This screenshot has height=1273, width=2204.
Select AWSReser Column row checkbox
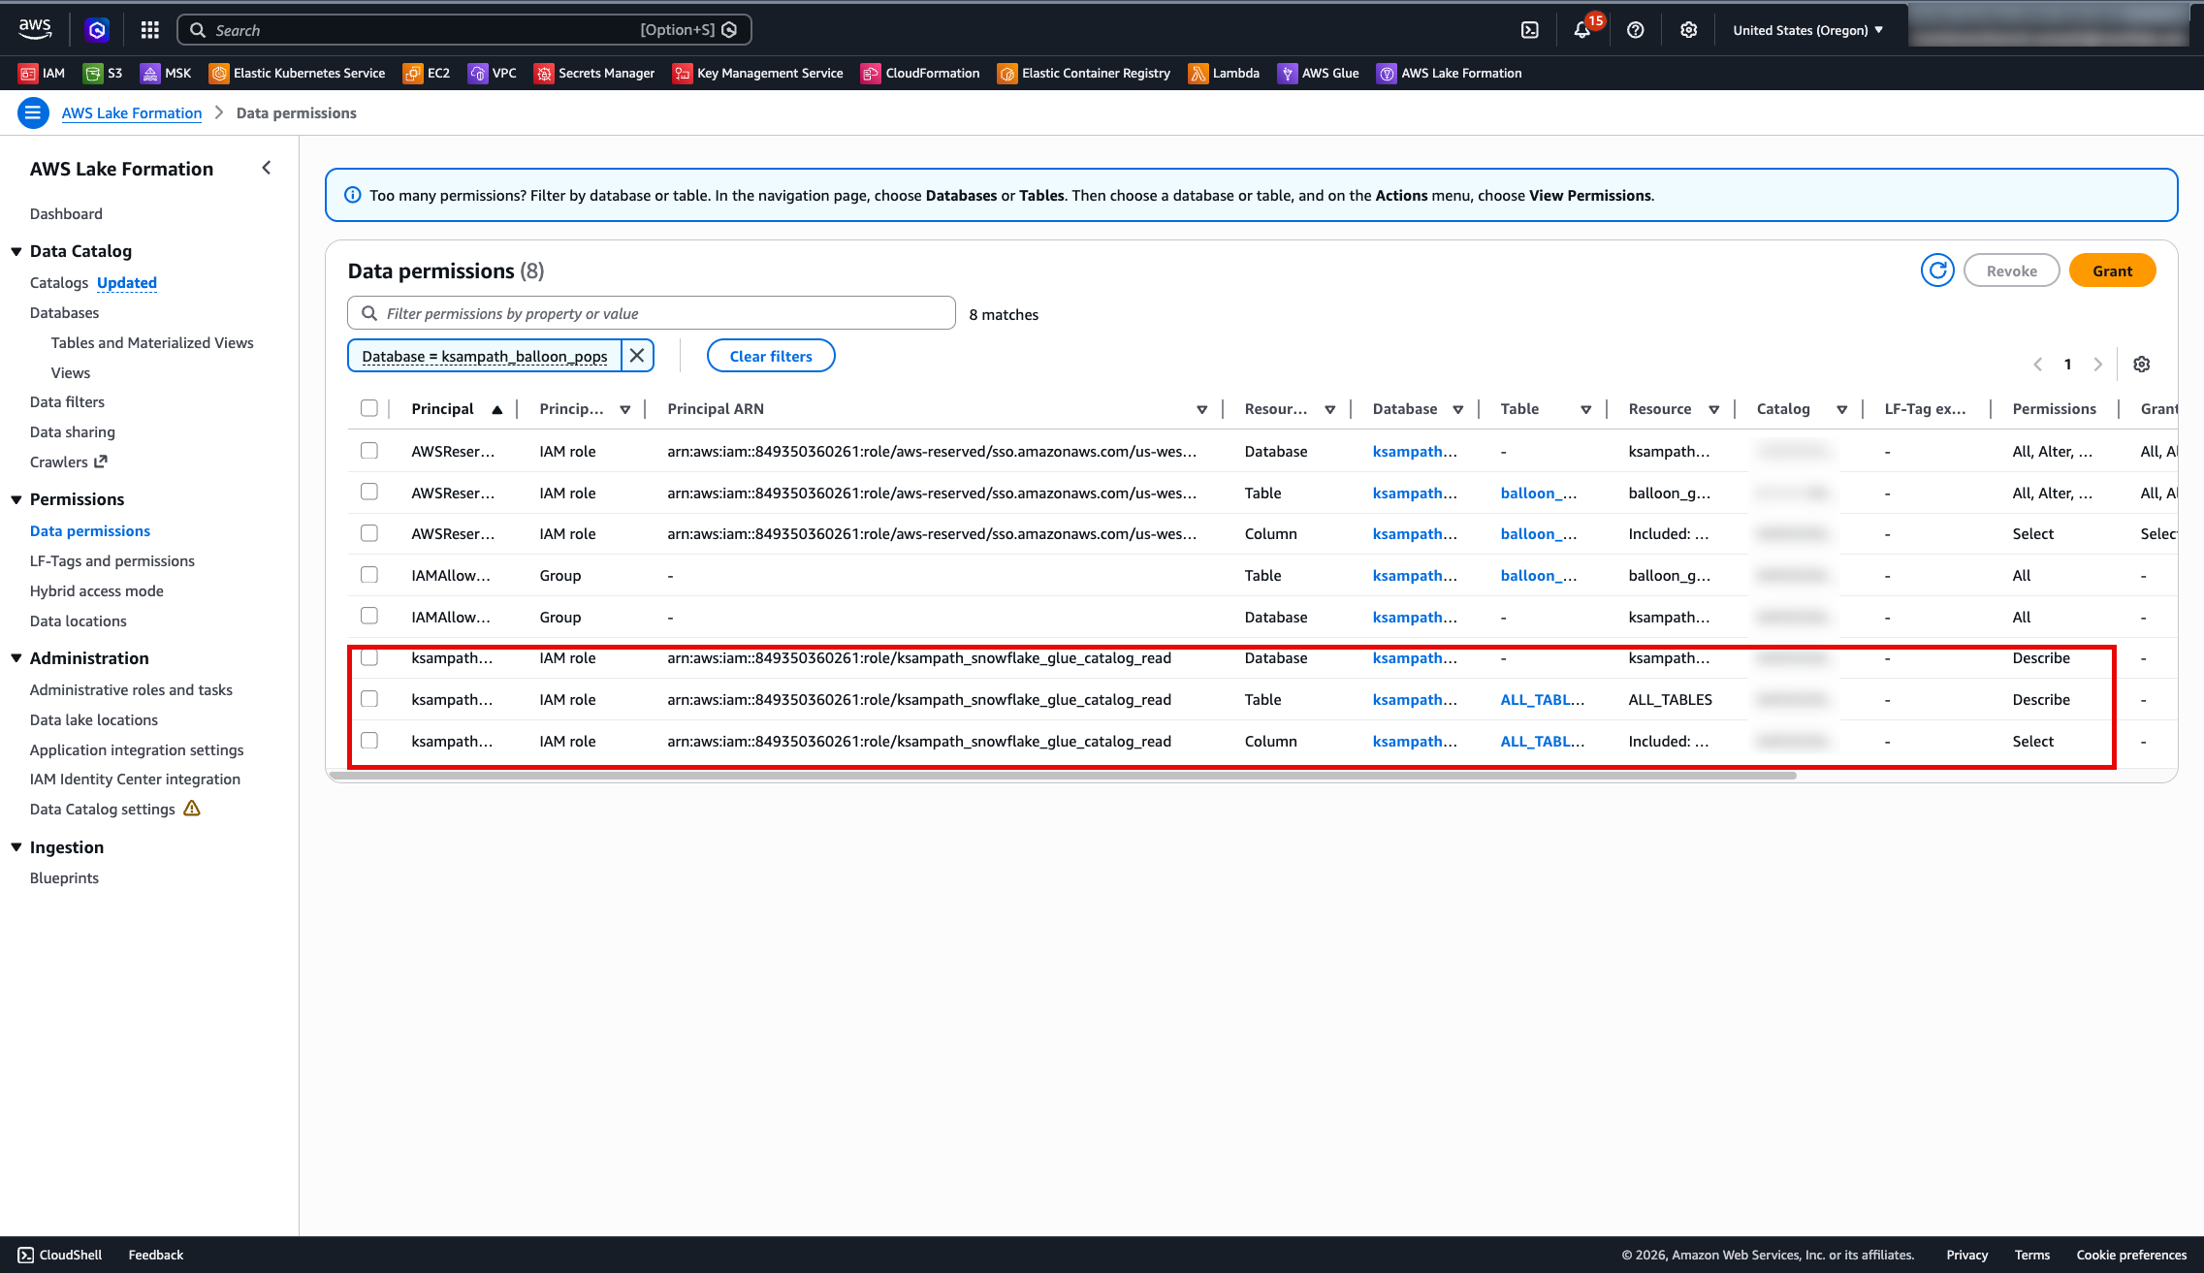pos(369,533)
